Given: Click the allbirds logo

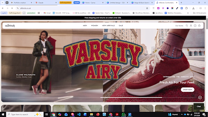Looking at the screenshot, I should click(x=10, y=26).
